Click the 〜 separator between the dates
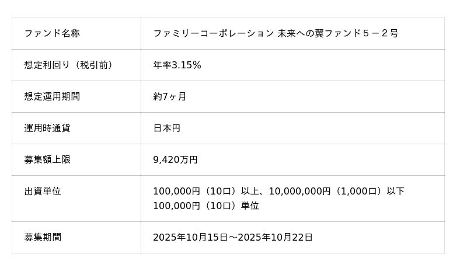 (x=233, y=237)
